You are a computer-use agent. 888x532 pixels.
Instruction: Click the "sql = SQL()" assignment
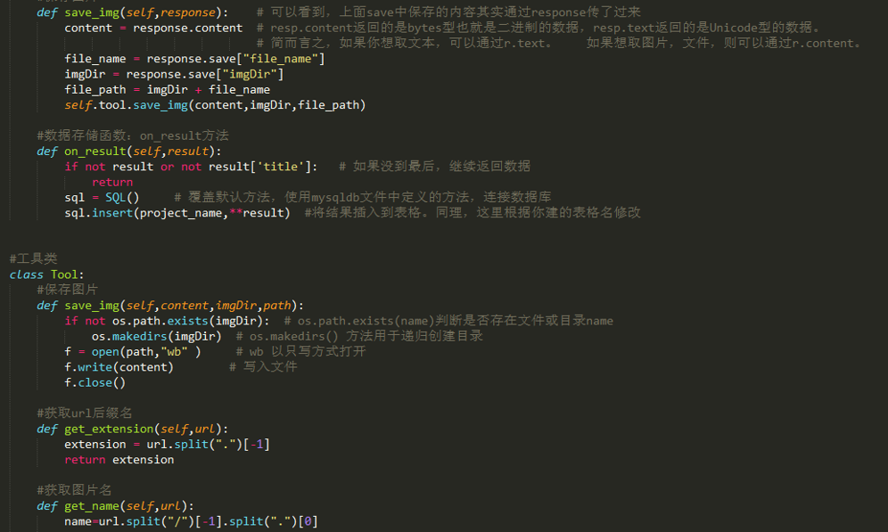click(102, 197)
